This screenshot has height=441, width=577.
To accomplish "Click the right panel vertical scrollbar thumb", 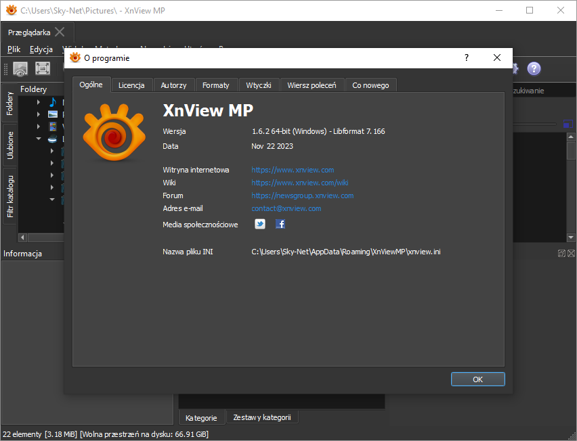I will 571,151.
